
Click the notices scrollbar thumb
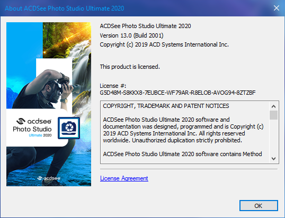(273, 115)
